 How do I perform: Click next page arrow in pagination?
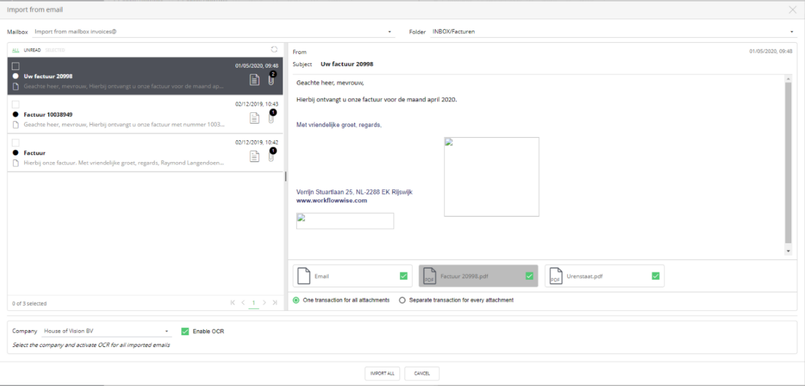264,303
